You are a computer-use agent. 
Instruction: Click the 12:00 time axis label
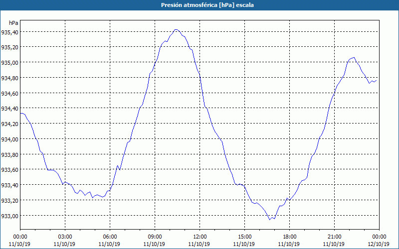tap(200, 237)
